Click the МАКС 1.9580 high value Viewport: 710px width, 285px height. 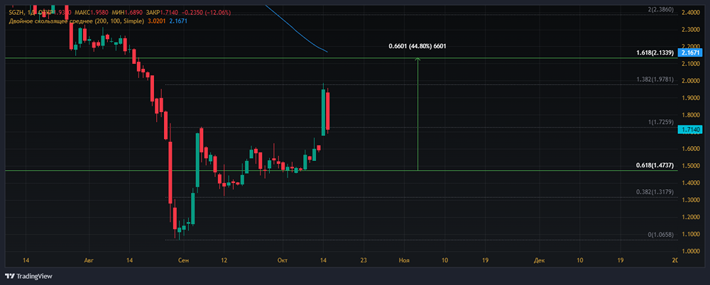pos(93,12)
